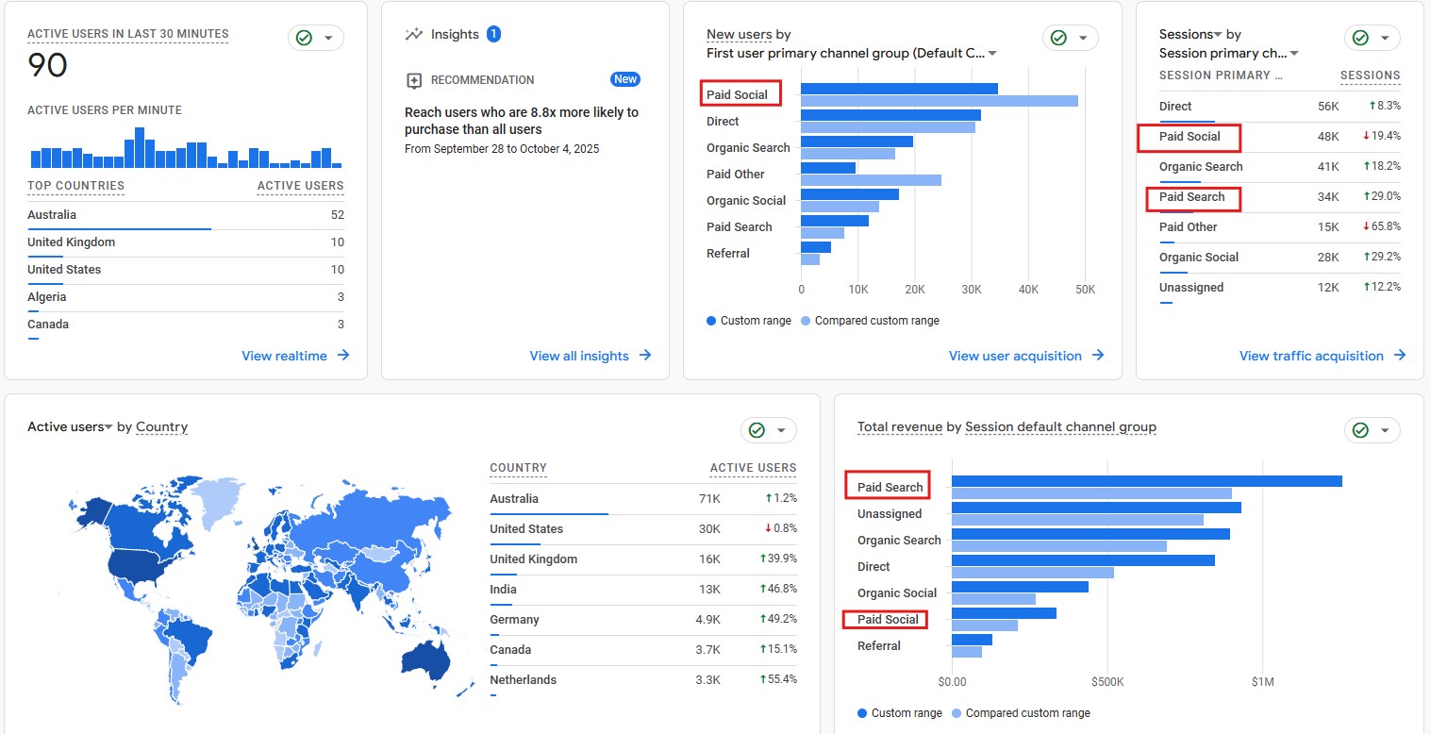Click the Country dimension label on map card
Image resolution: width=1431 pixels, height=734 pixels.
162,427
